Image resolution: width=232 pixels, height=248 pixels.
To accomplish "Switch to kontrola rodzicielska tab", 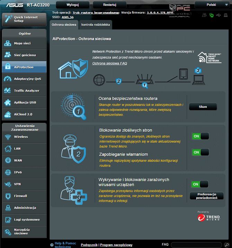I will tap(96, 25).
